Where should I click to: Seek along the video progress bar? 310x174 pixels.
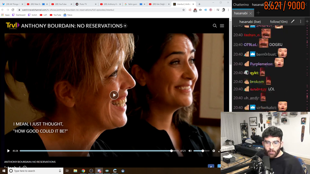tap(99, 151)
